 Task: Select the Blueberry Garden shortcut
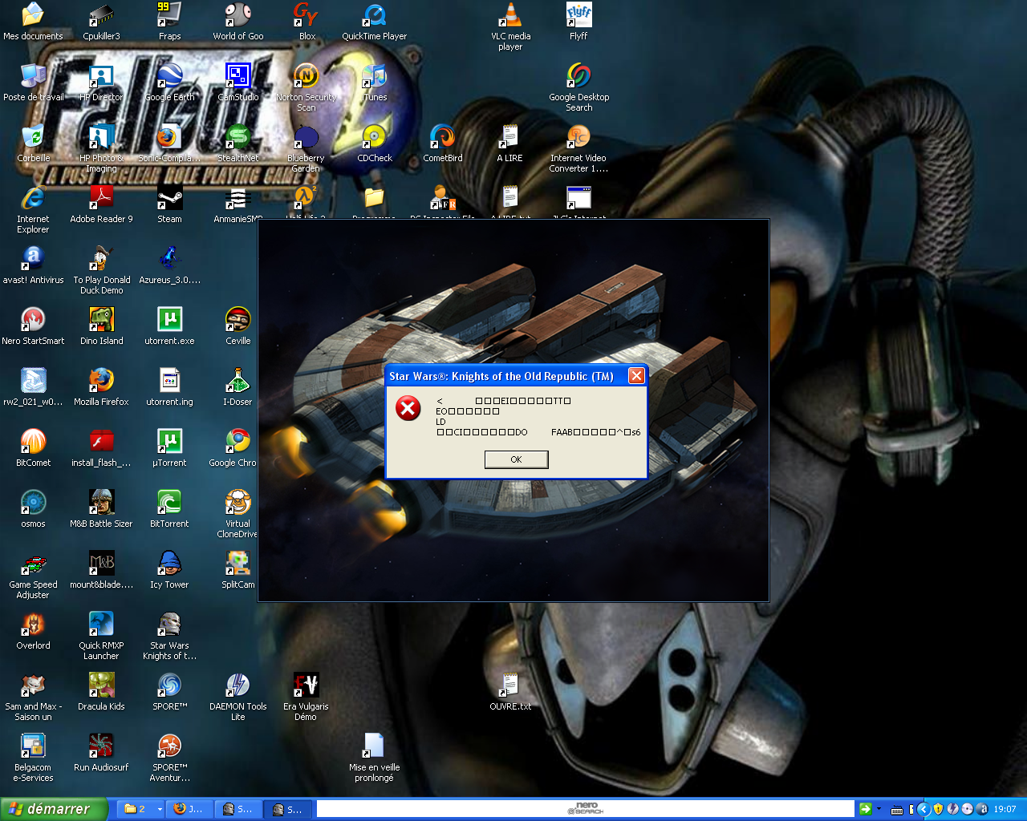click(306, 148)
